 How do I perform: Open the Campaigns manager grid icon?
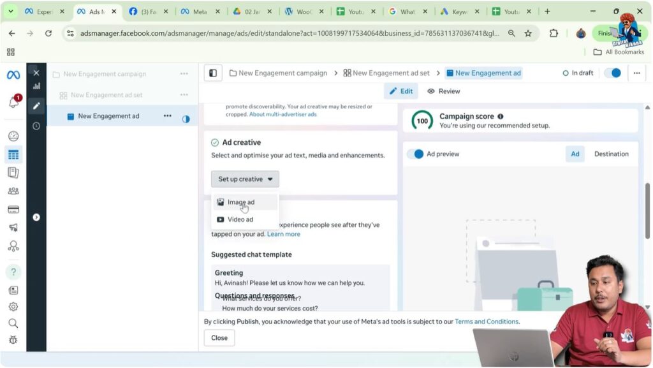pos(13,153)
